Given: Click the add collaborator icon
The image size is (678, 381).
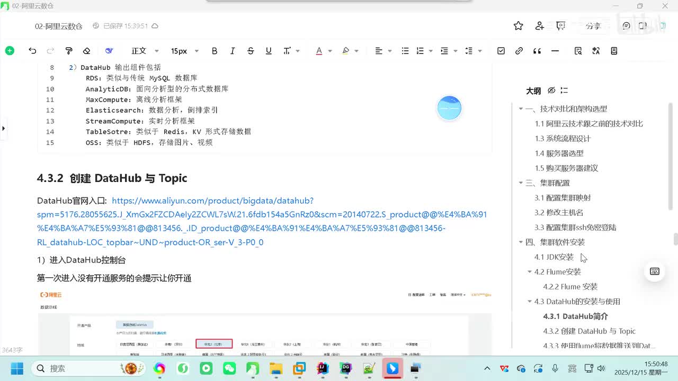Looking at the screenshot, I should [x=540, y=26].
